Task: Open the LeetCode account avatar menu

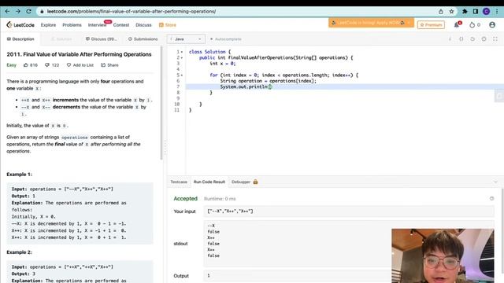Action: 492,24
